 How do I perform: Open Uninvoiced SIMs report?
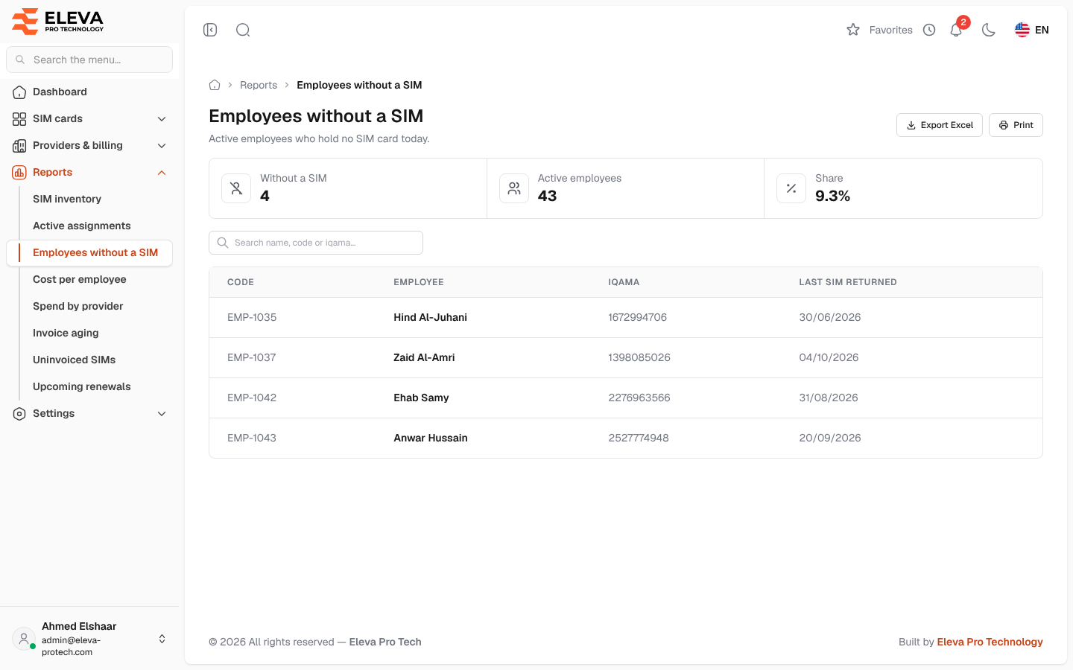tap(75, 360)
